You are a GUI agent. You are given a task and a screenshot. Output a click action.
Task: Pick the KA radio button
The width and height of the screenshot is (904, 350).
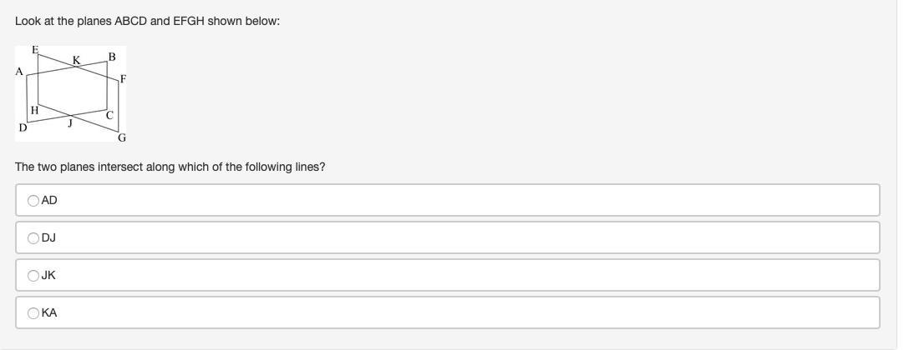pos(33,313)
